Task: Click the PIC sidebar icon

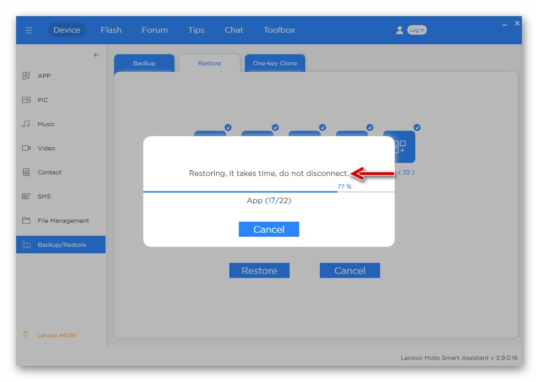Action: pyautogui.click(x=26, y=100)
